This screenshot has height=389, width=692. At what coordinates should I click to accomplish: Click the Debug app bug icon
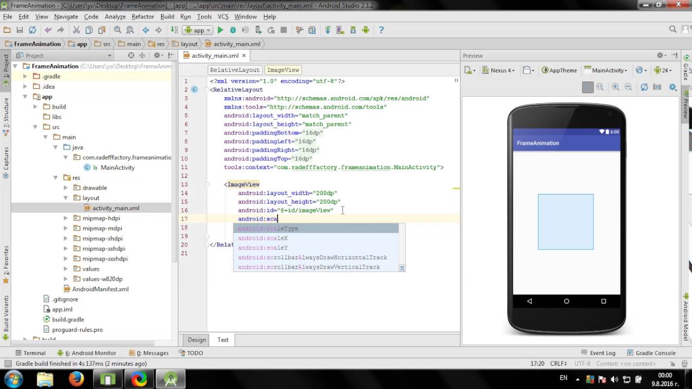point(233,30)
